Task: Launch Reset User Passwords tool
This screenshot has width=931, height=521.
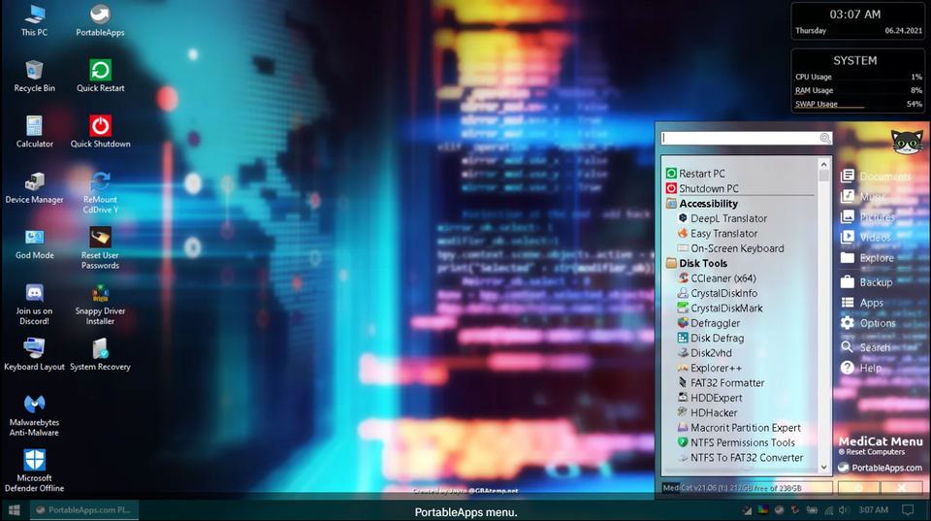Action: coord(100,248)
